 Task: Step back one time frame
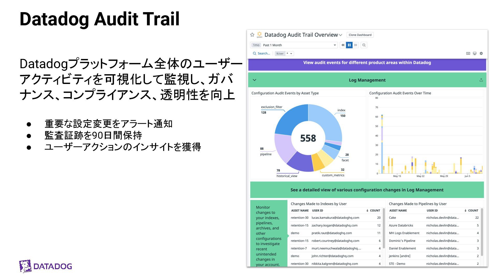(x=343, y=45)
